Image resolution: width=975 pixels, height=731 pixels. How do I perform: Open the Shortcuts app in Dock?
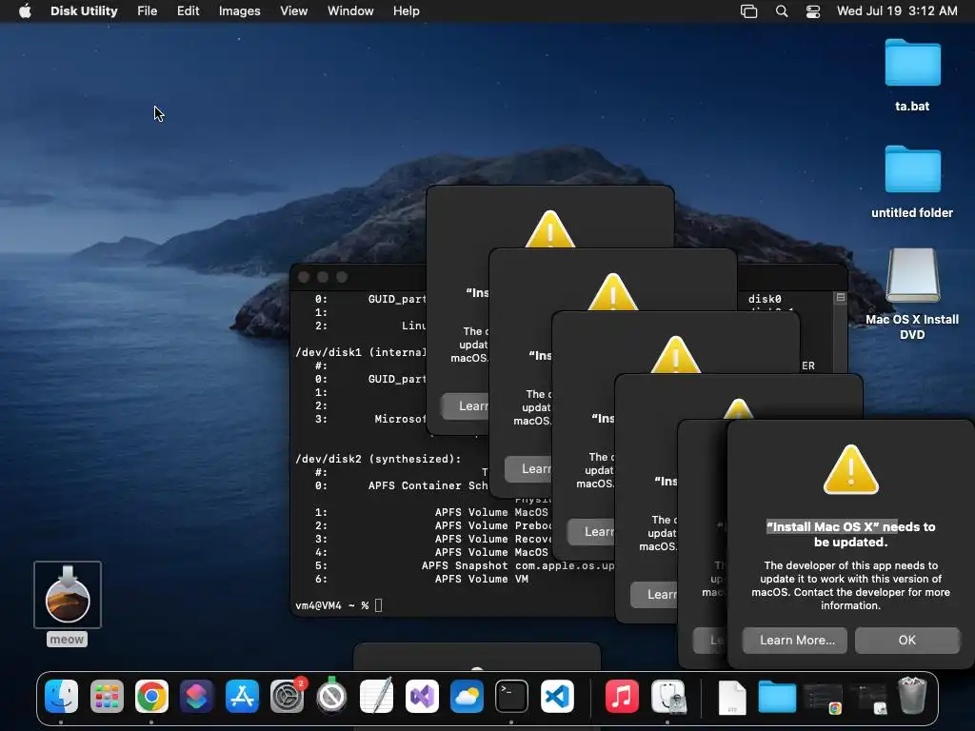click(x=197, y=696)
